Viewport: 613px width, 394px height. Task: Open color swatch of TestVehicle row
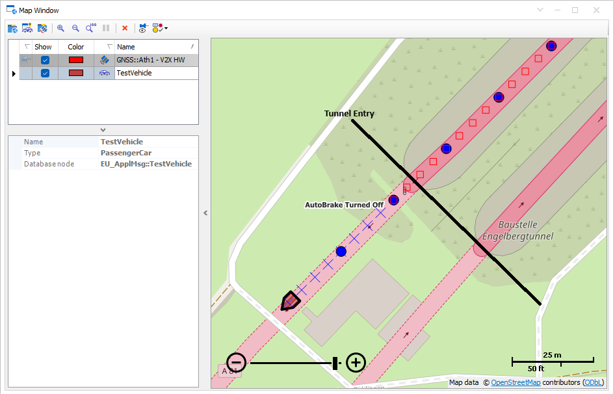point(76,73)
